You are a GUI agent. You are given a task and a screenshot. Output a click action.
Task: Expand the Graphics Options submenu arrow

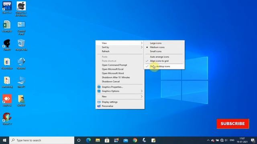tap(142, 91)
